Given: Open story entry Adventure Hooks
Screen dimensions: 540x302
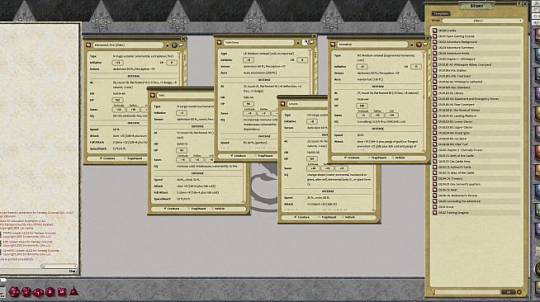Looking at the screenshot, I should pos(454,54).
